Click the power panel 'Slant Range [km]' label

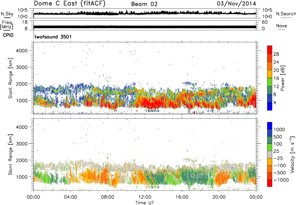pyautogui.click(x=10, y=78)
